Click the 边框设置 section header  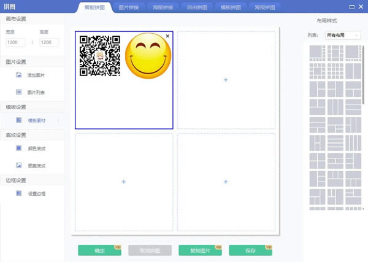16,180
